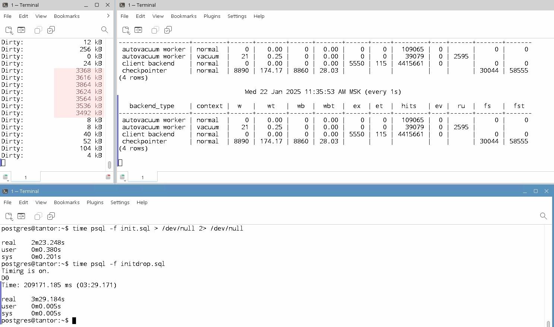
Task: Close tab using red icon in top-left terminal
Action: pyautogui.click(x=108, y=177)
